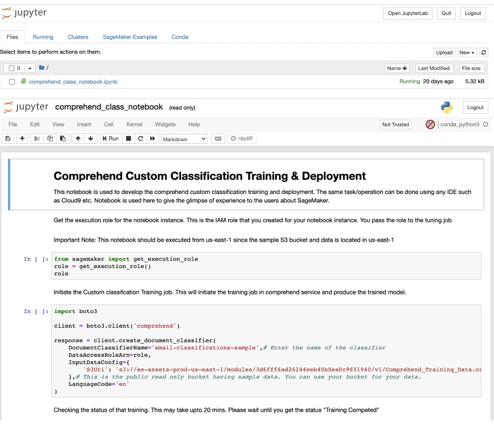
Task: Click the kernel idle indicator circle
Action: click(x=486, y=124)
